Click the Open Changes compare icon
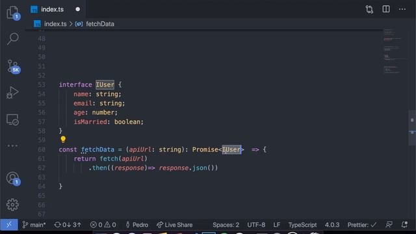The height and width of the screenshot is (234, 416). point(369,10)
